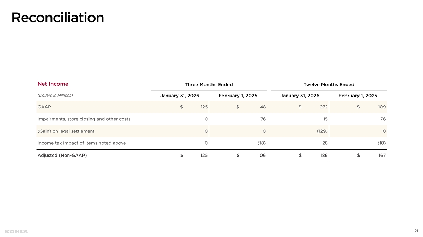Click the slide page number 21
Screen dimensions: 423x237
416,231
